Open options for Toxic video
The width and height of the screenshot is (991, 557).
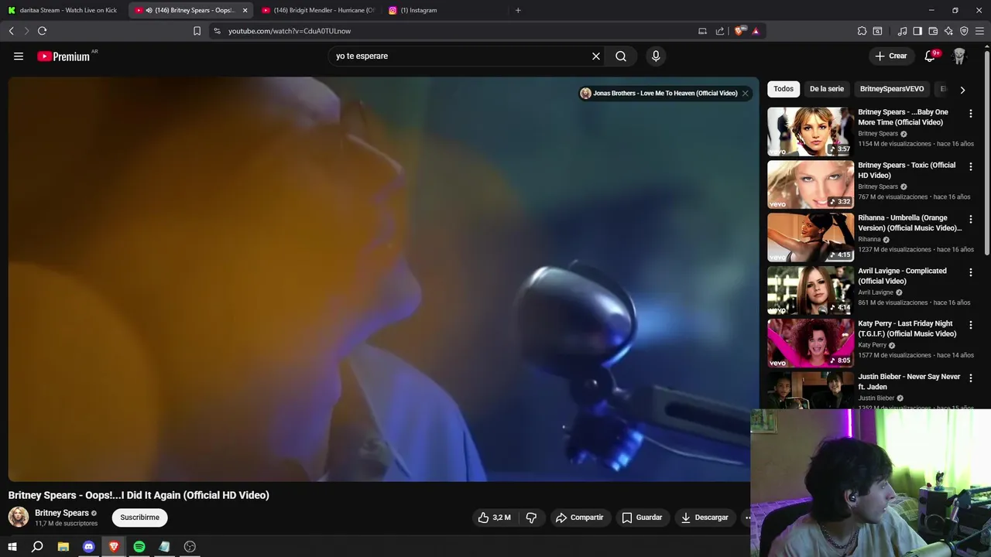[970, 166]
